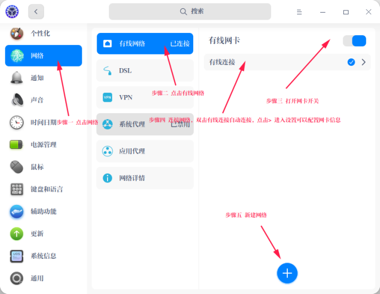Expand 有线连接 settings with the chevron
The height and width of the screenshot is (294, 380).
(364, 62)
